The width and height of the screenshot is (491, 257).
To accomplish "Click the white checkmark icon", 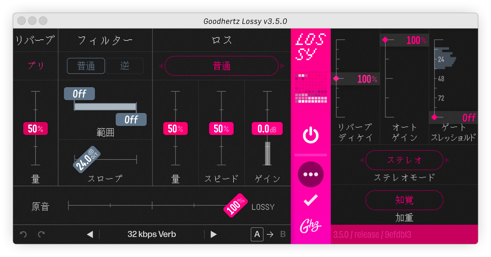I will 310,200.
